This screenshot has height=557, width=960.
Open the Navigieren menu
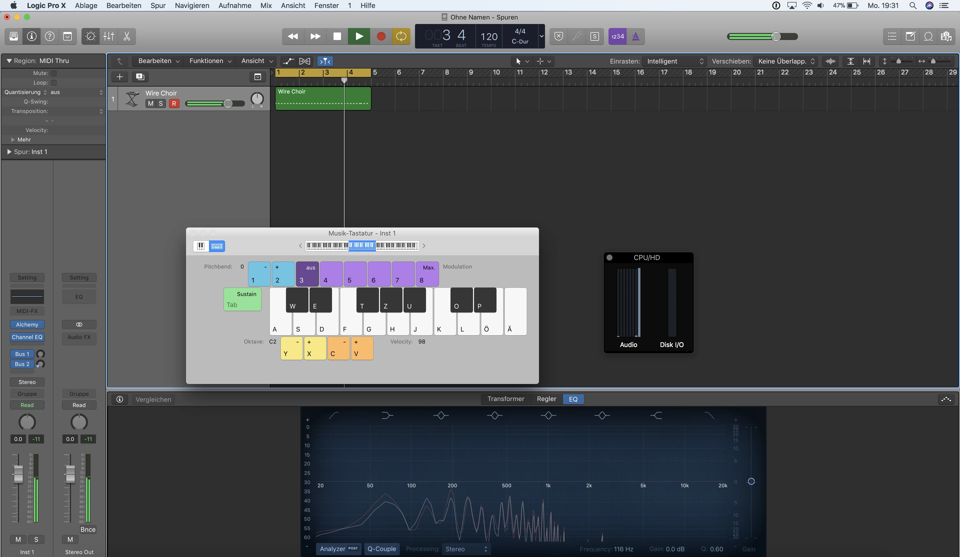click(x=192, y=5)
